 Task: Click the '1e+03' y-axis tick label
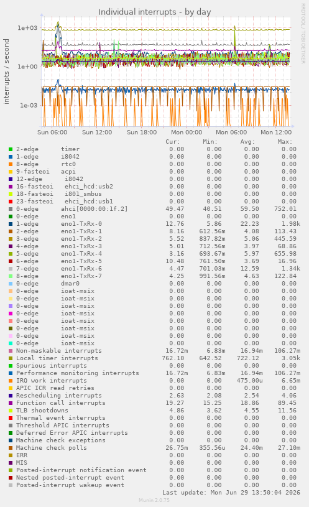pyautogui.click(x=27, y=28)
